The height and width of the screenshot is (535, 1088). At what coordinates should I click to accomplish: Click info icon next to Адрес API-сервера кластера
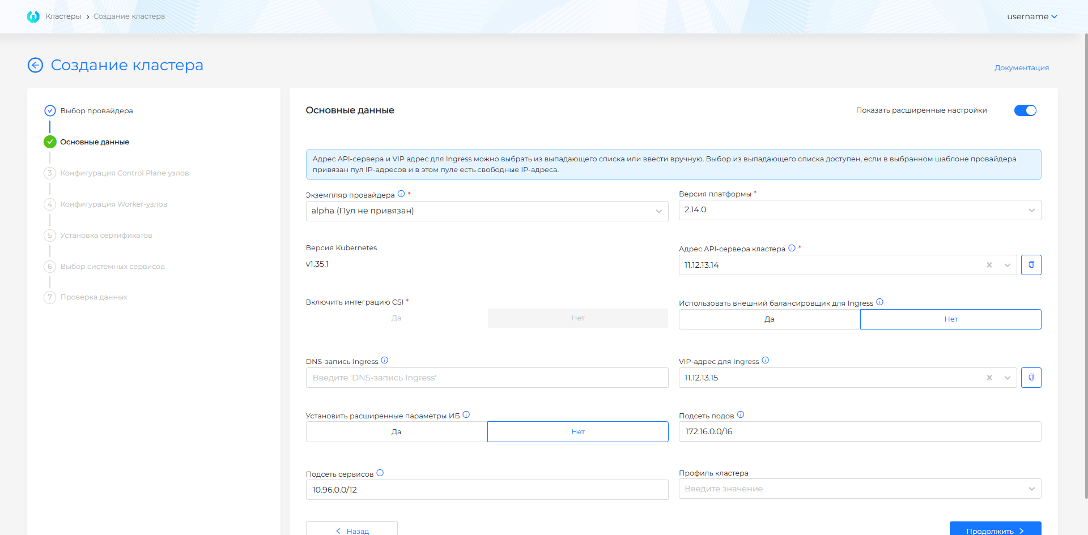click(792, 247)
